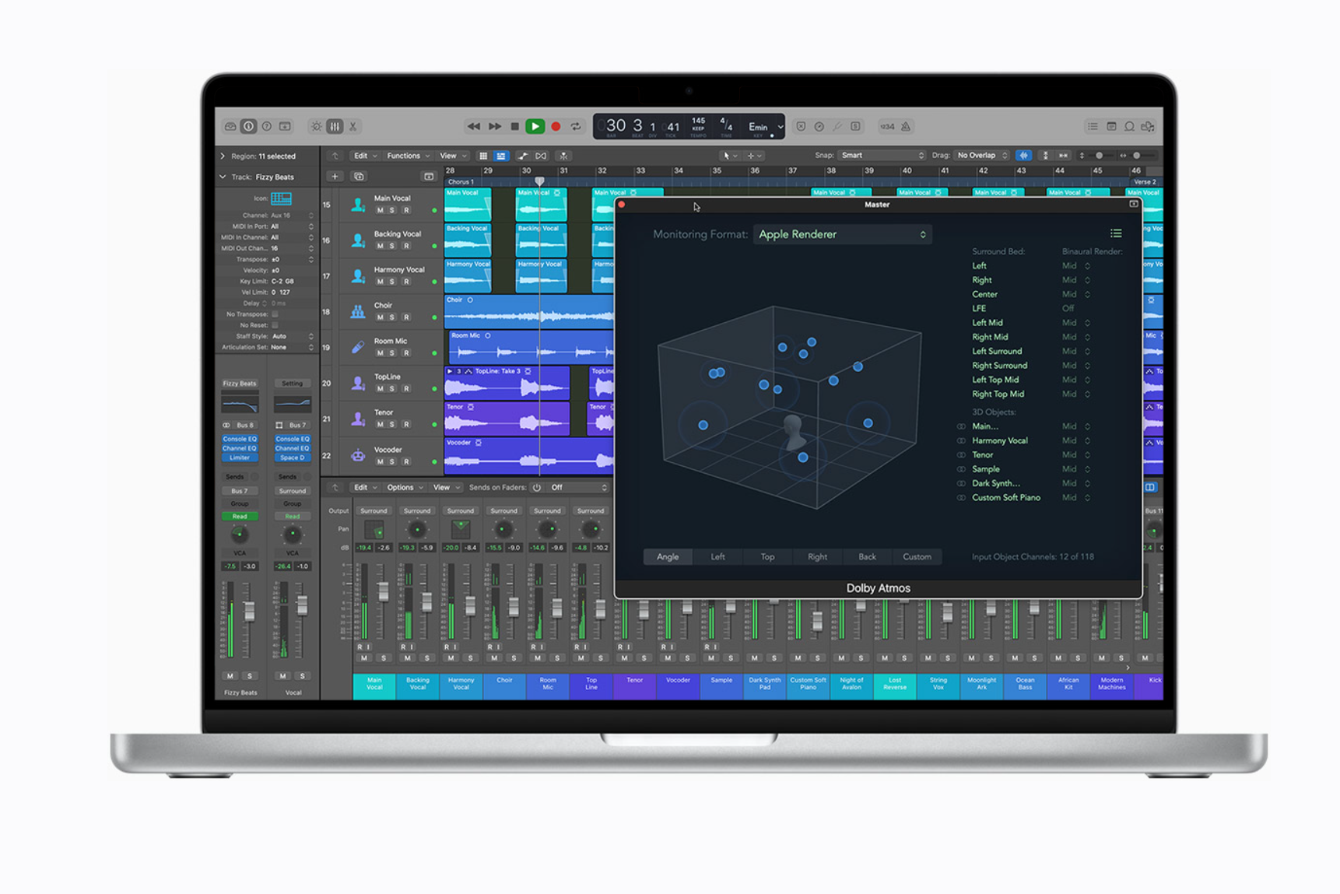Open the Note Pads button

tap(1111, 126)
